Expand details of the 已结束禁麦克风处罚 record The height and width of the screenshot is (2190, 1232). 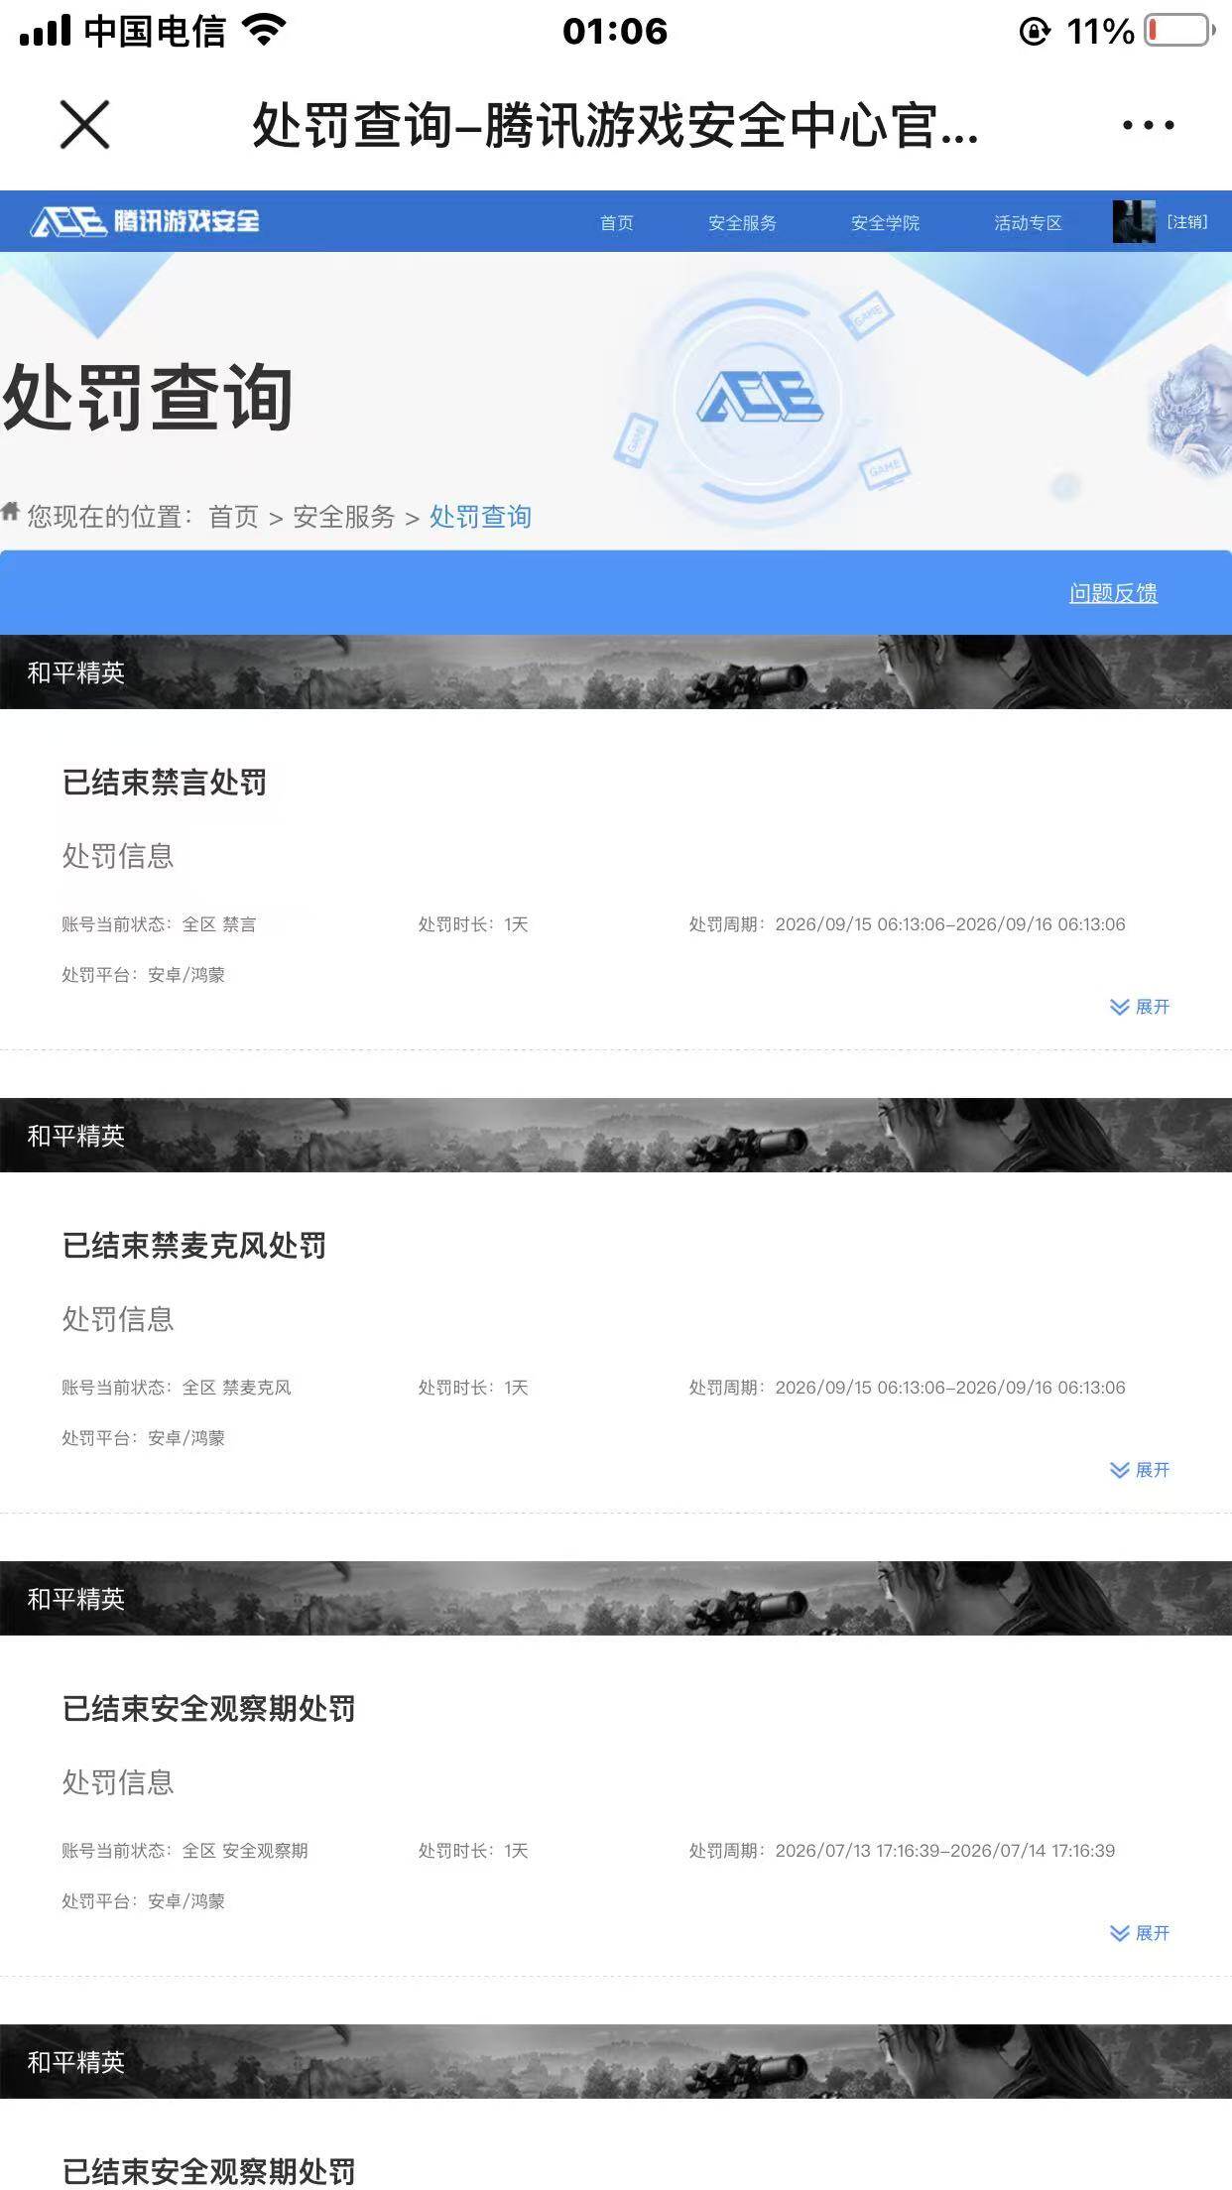1140,1470
